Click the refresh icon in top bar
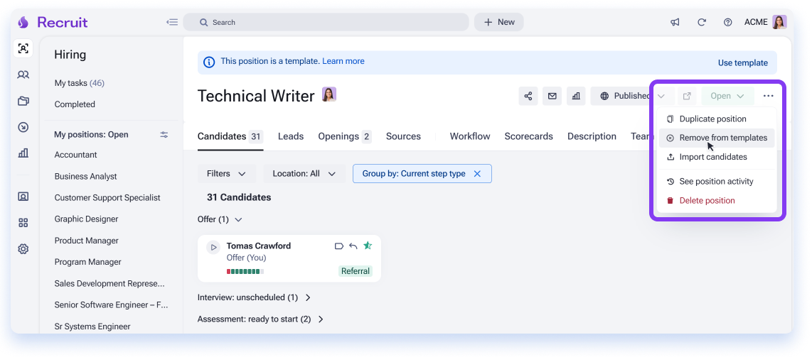The image size is (812, 357). pyautogui.click(x=702, y=22)
